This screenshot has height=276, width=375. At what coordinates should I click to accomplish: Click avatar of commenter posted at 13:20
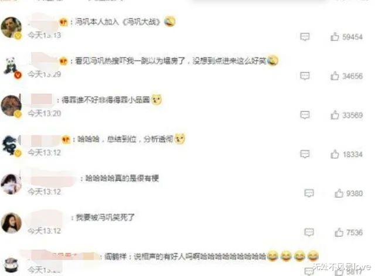pos(11,105)
